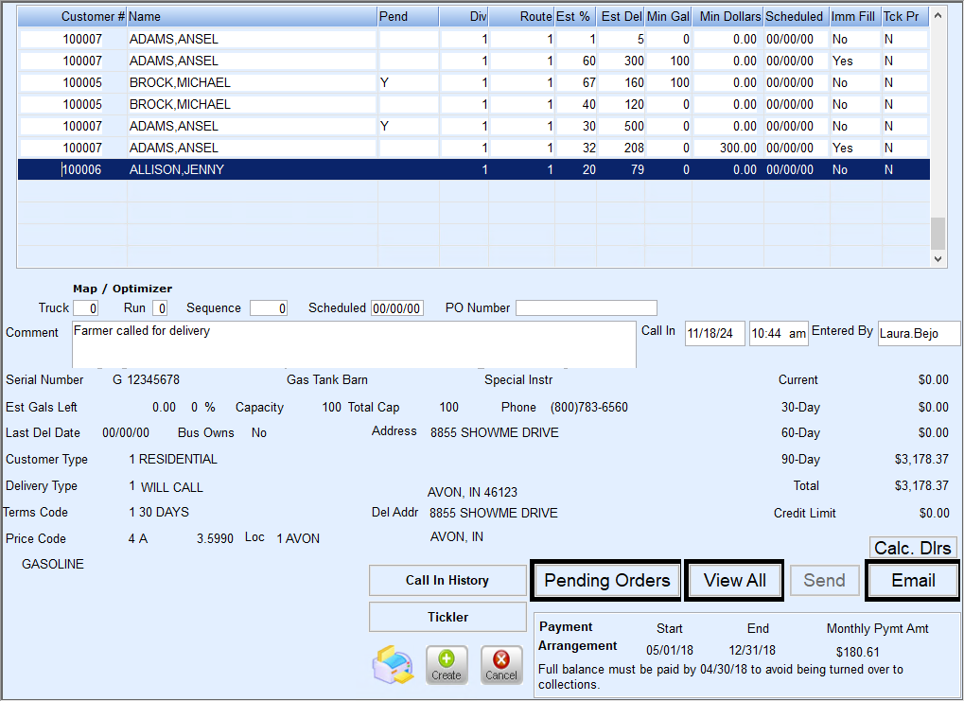Click the Entered By field Laura.Bejo
Image resolution: width=964 pixels, height=701 pixels.
pos(920,333)
